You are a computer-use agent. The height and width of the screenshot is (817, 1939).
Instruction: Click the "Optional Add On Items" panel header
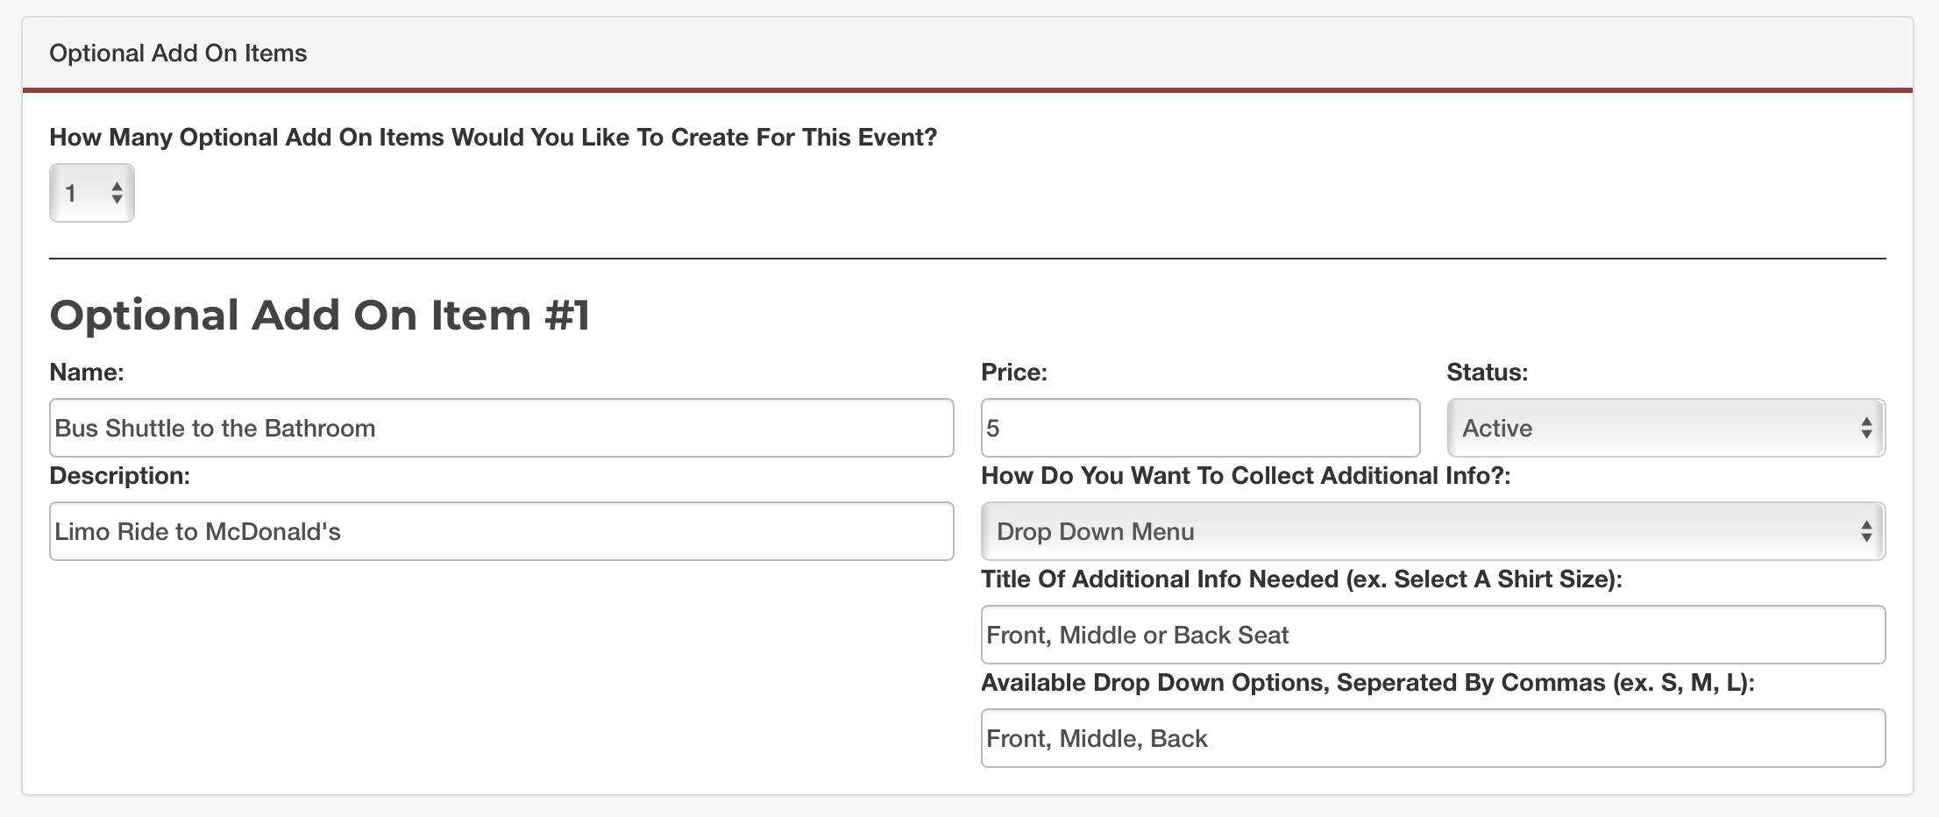click(178, 53)
